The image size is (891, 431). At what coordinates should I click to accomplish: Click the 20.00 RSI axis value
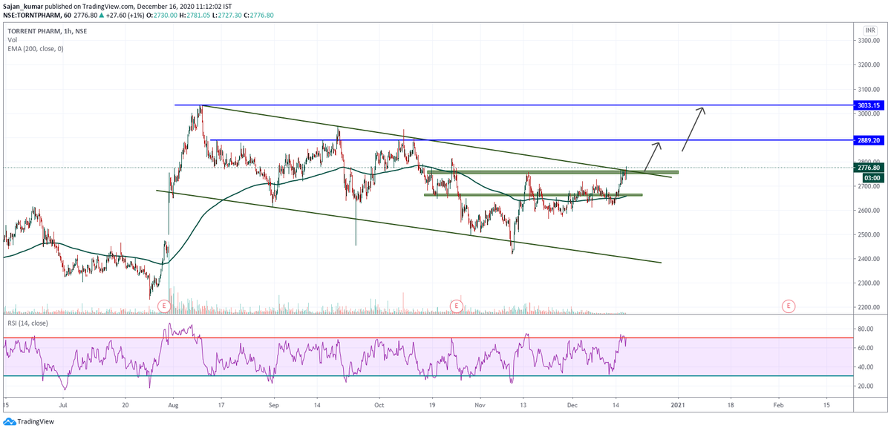tap(866, 386)
